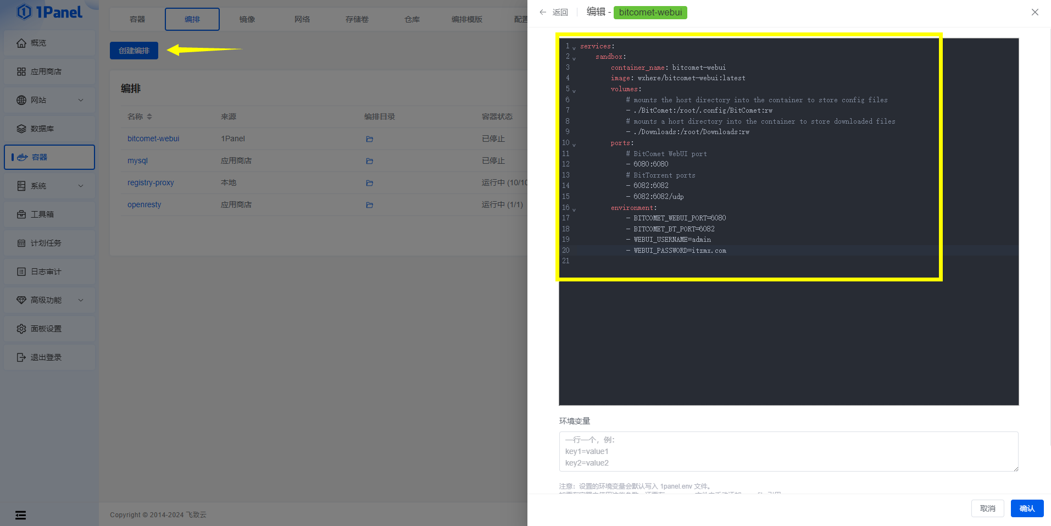Switch to the 编排模版 tab
This screenshot has width=1051, height=526.
(467, 19)
